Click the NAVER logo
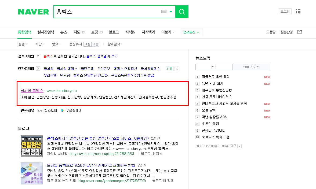This screenshot has height=189, width=316. tap(34, 12)
